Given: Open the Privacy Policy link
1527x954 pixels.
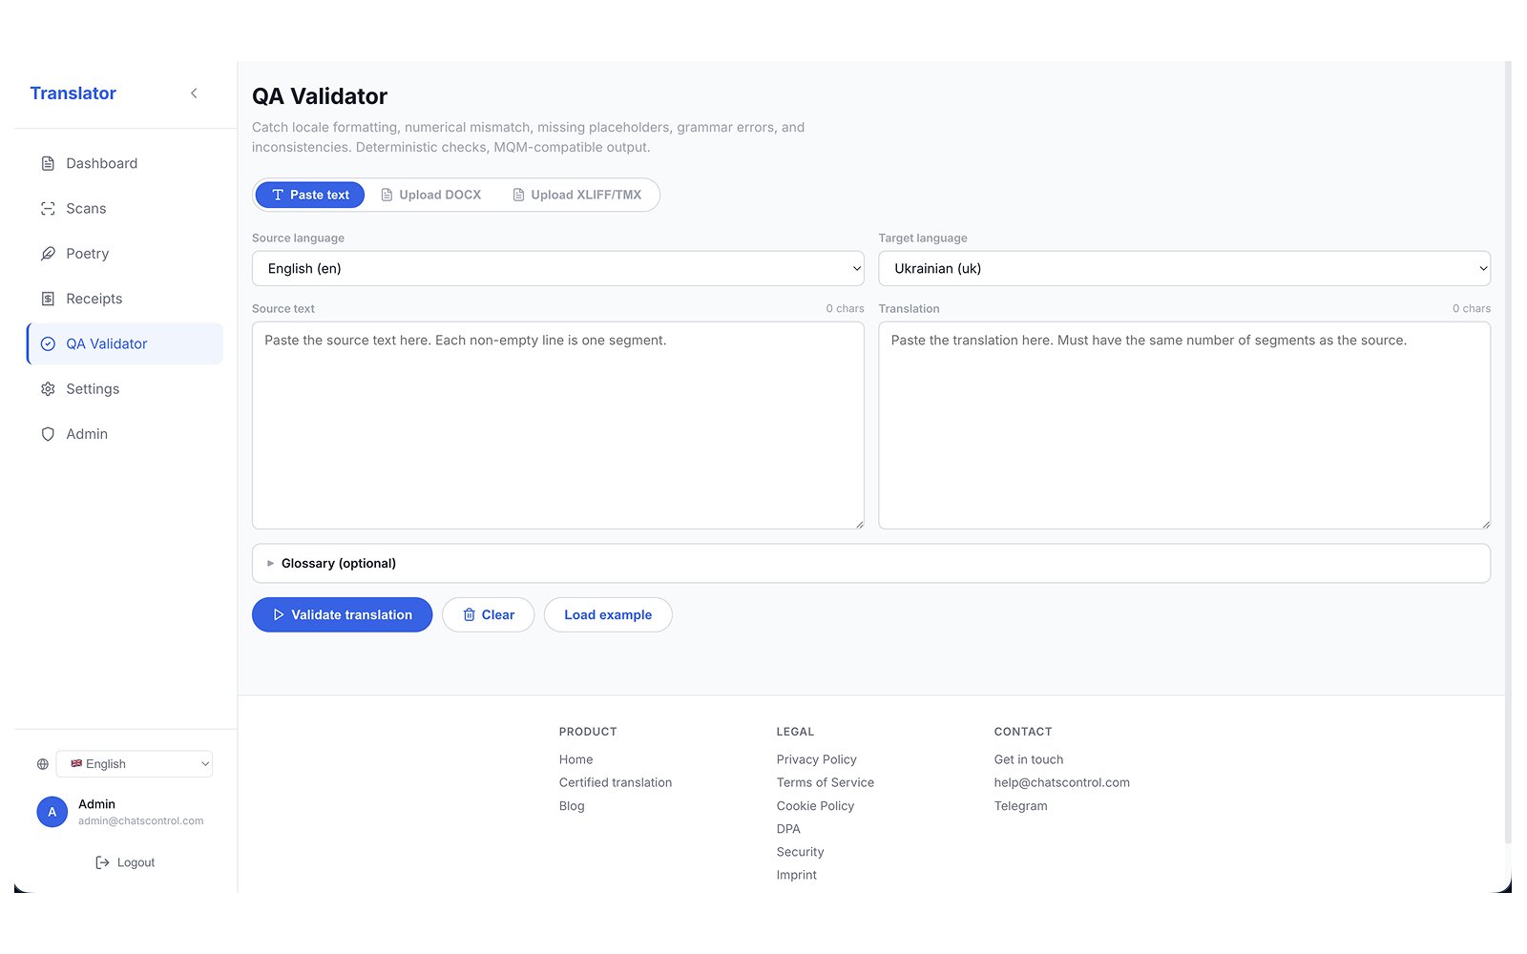Looking at the screenshot, I should [817, 759].
